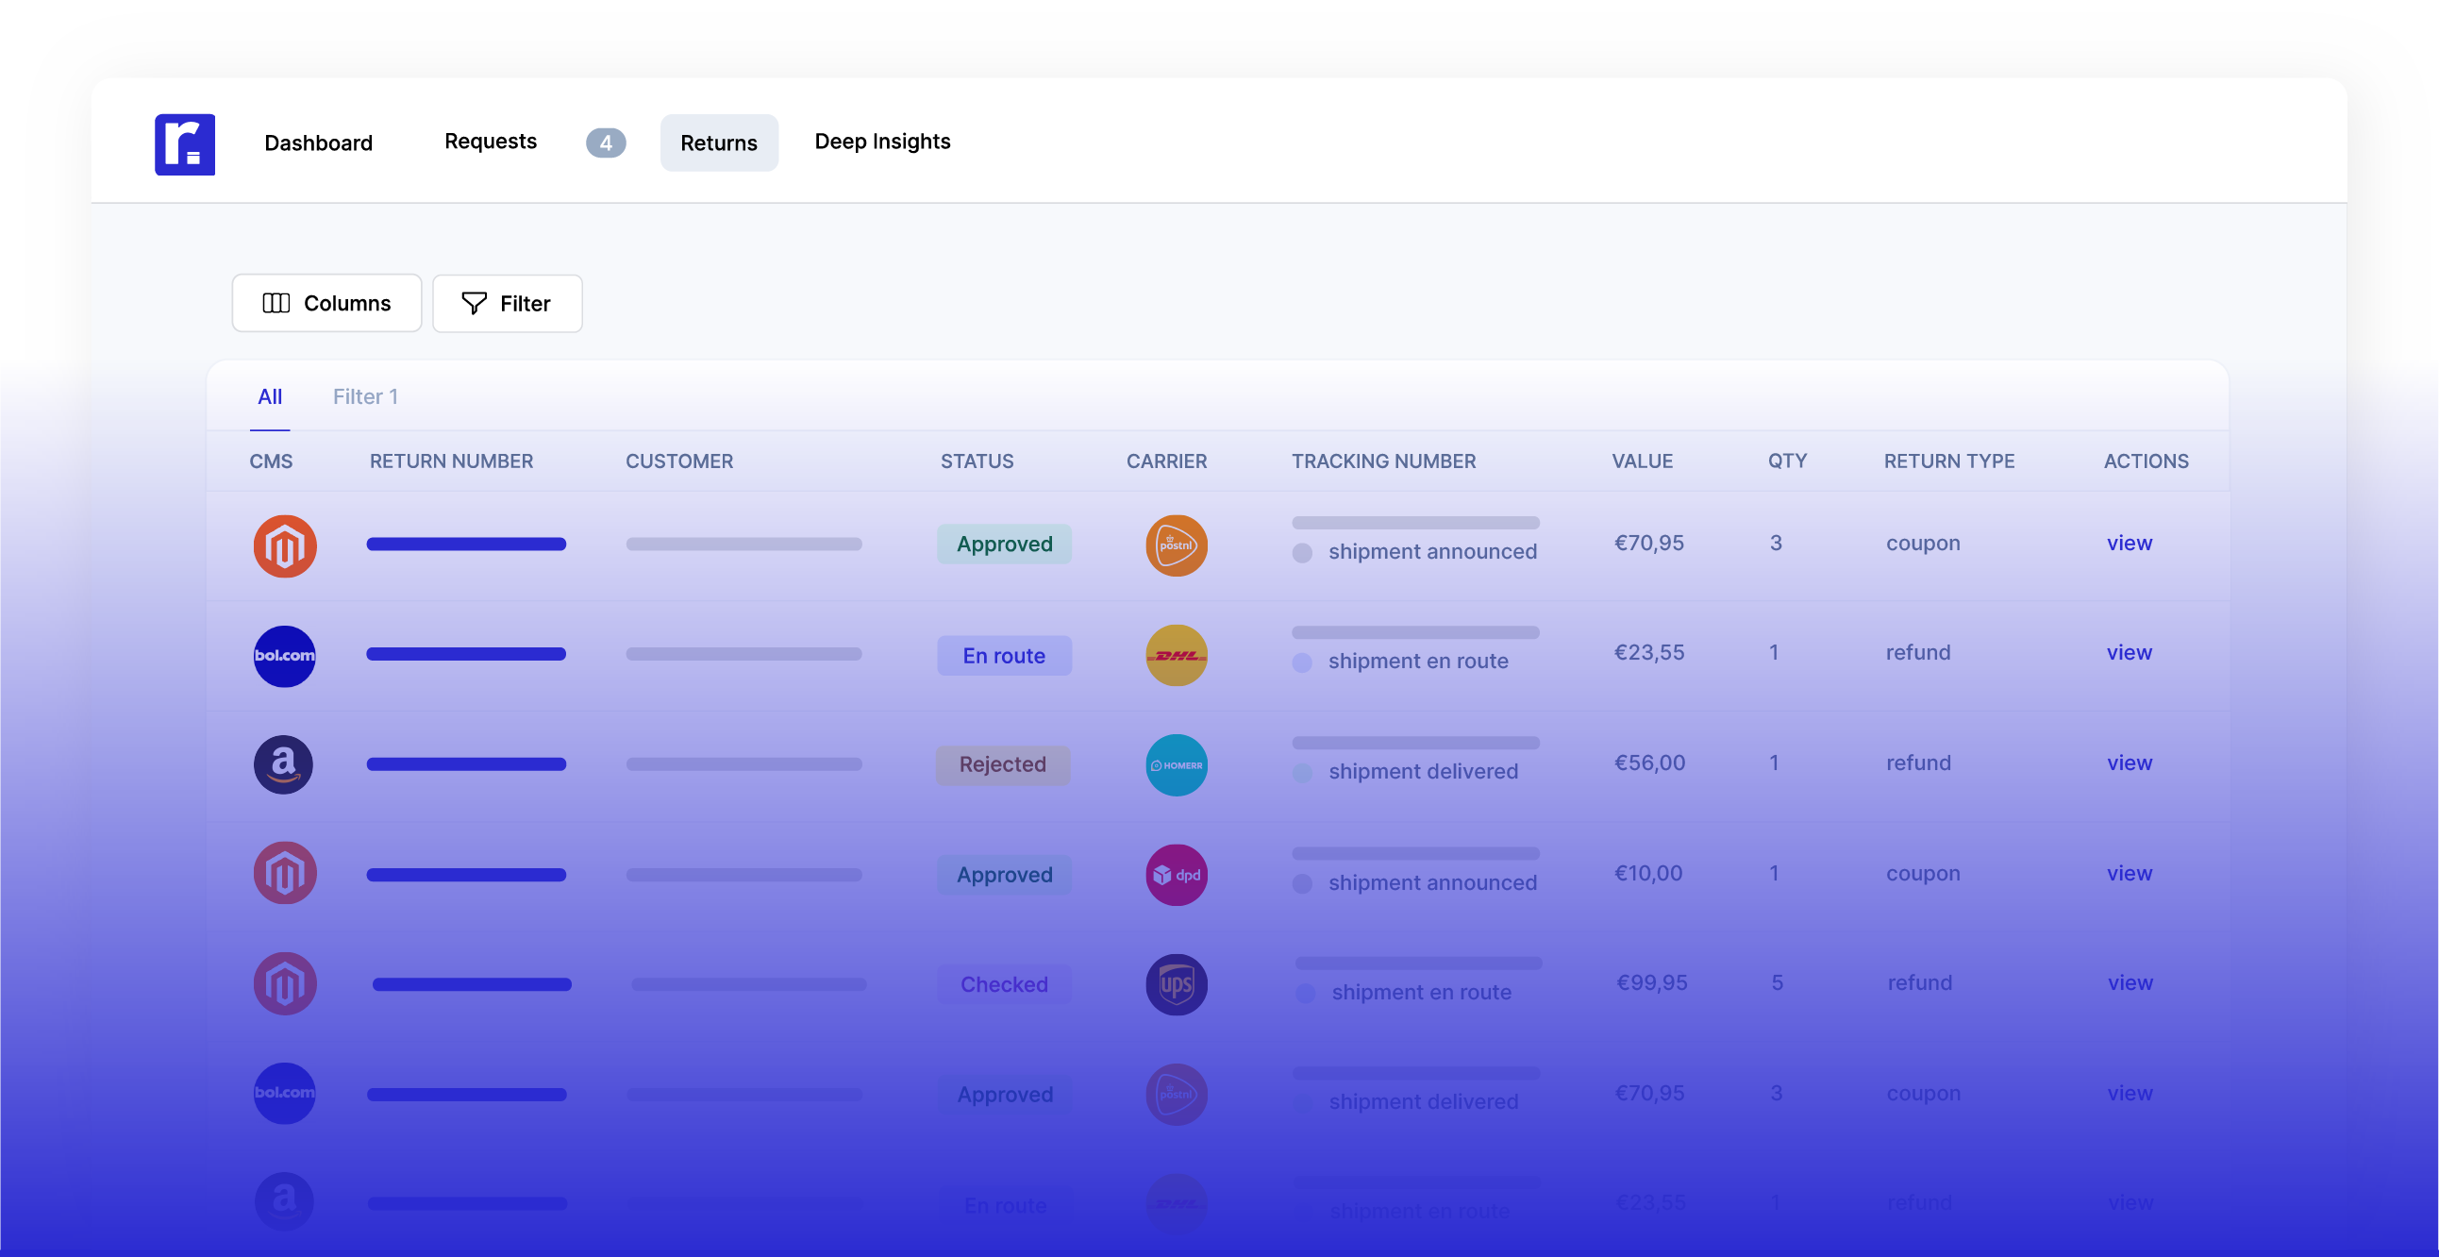
Task: Click the PostNL carrier icon in the €70,95 first row
Action: pyautogui.click(x=1177, y=545)
